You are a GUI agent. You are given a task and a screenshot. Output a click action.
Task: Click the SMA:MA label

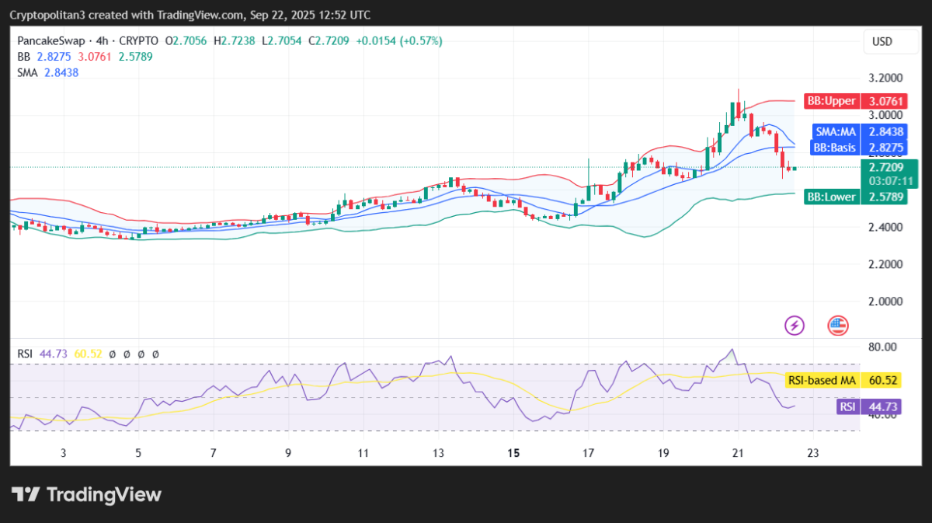[836, 132]
